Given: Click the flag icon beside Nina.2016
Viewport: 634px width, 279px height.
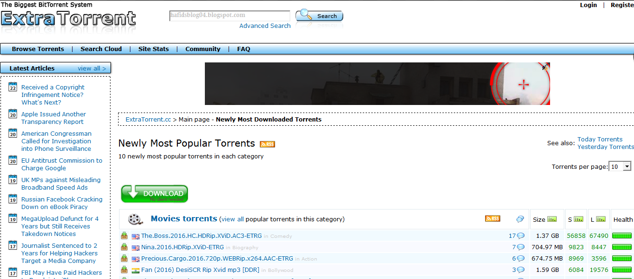Looking at the screenshot, I should [x=136, y=247].
